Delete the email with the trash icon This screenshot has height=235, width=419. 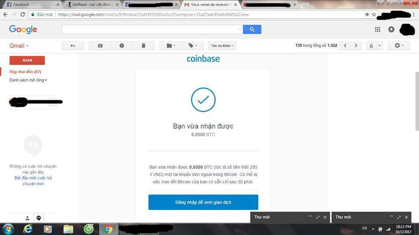[x=144, y=46]
